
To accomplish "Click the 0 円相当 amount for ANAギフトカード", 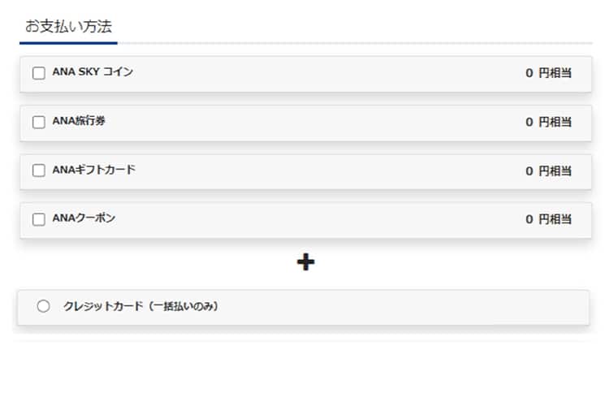I will [548, 171].
